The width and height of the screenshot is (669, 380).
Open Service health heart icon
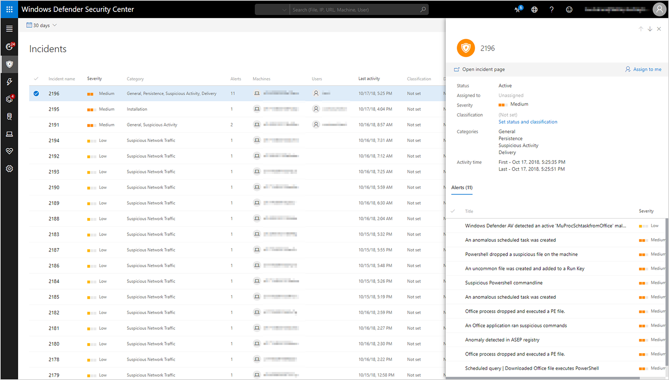[9, 151]
